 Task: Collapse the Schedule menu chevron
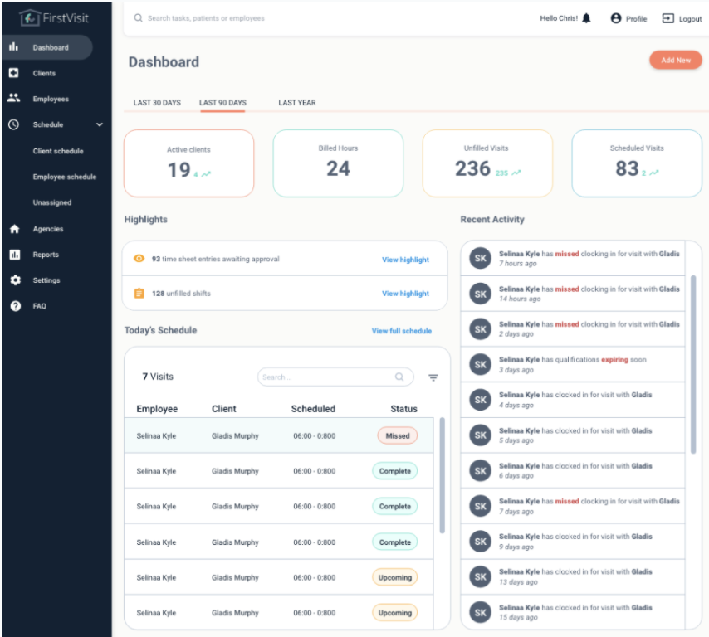pos(100,124)
